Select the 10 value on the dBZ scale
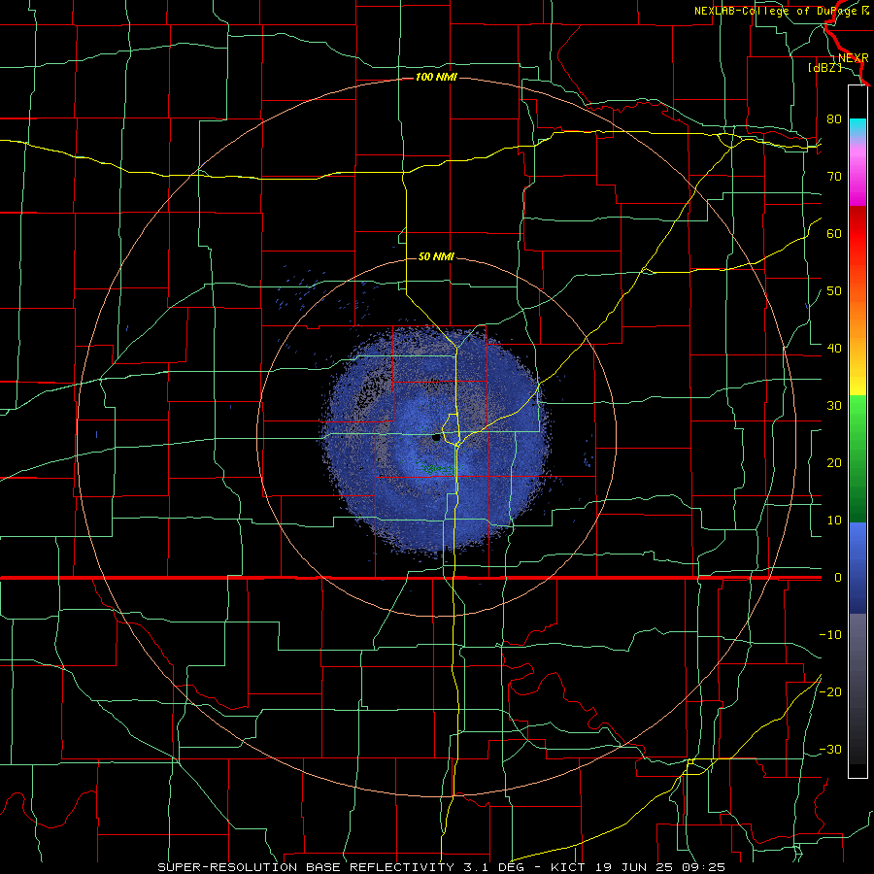 [x=834, y=521]
